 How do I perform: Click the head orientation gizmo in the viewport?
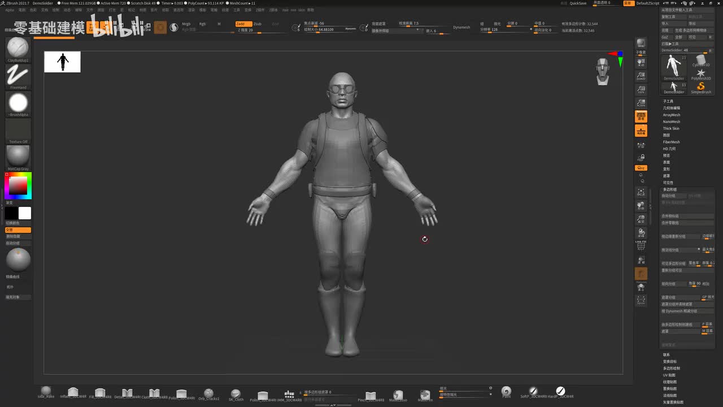click(x=603, y=71)
